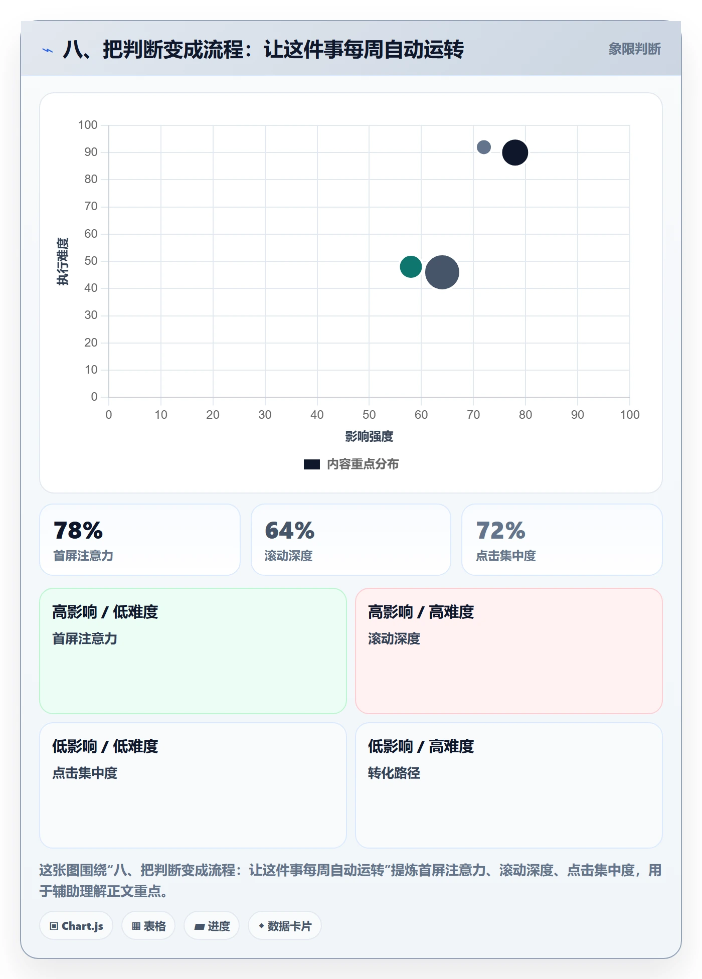
Task: Select the 高影响 / 低难度 quadrant
Action: 193,651
